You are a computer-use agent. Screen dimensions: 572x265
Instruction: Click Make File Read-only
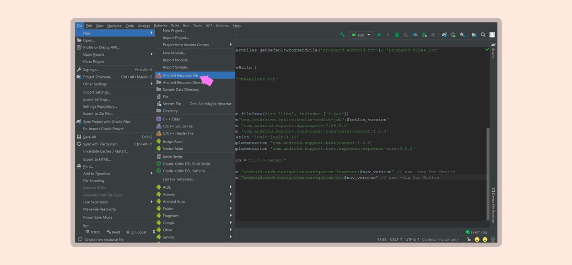point(115,209)
